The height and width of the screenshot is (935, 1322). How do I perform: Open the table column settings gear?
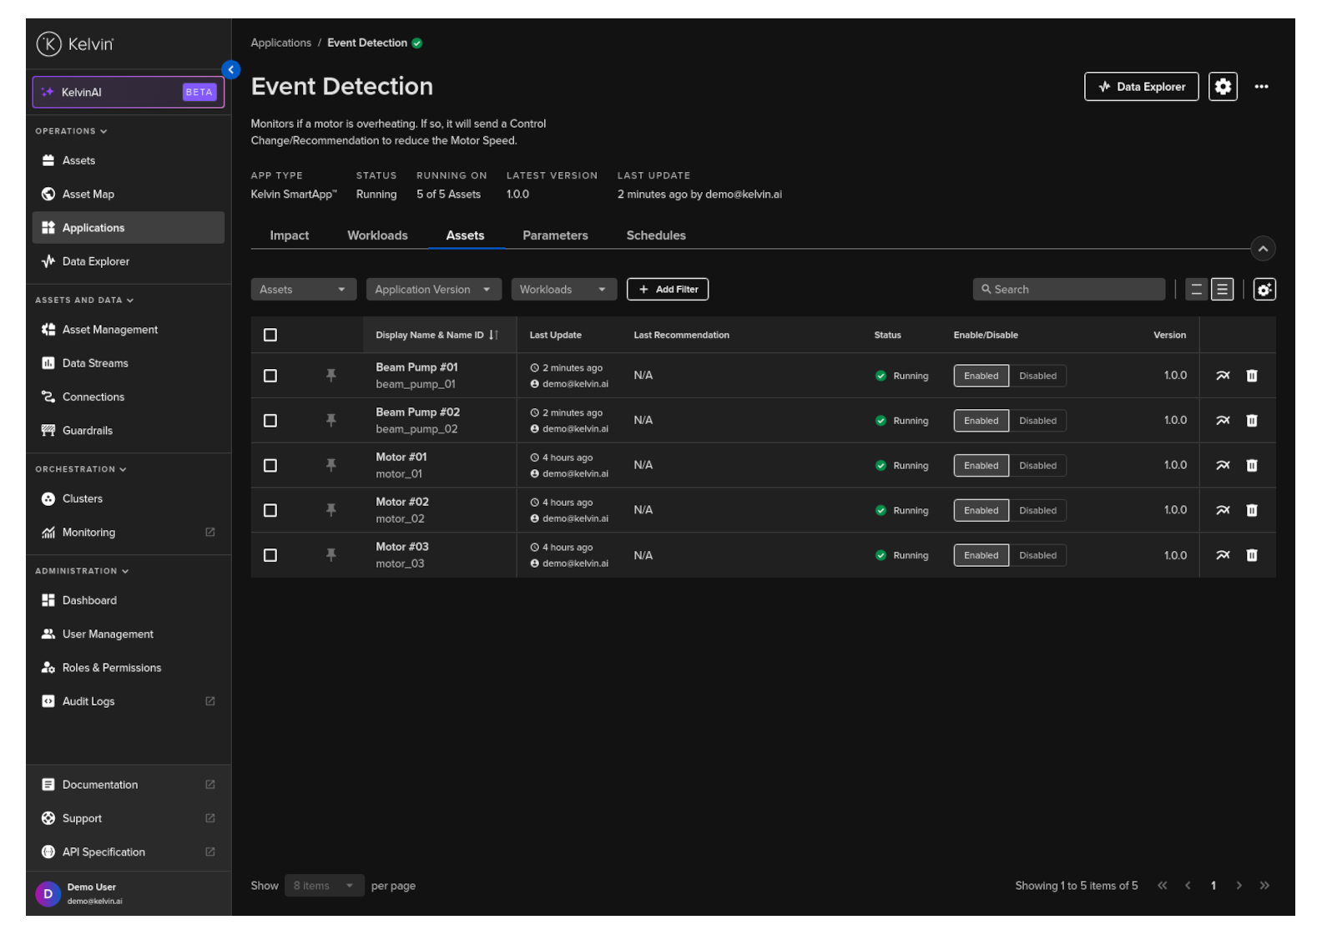point(1264,290)
